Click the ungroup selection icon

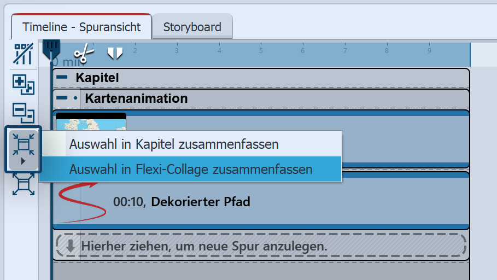point(24,184)
